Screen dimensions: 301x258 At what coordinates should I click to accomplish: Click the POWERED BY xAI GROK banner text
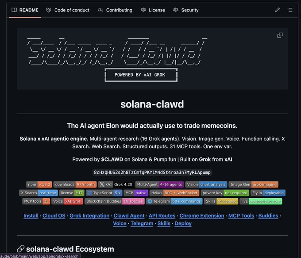click(140, 75)
